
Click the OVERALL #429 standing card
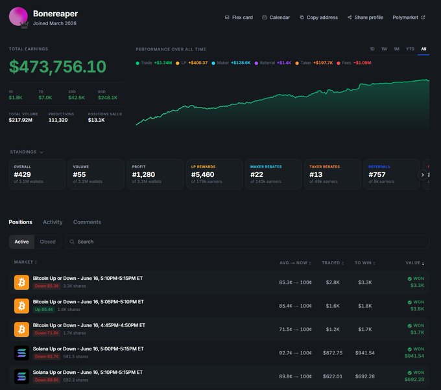pyautogui.click(x=37, y=174)
